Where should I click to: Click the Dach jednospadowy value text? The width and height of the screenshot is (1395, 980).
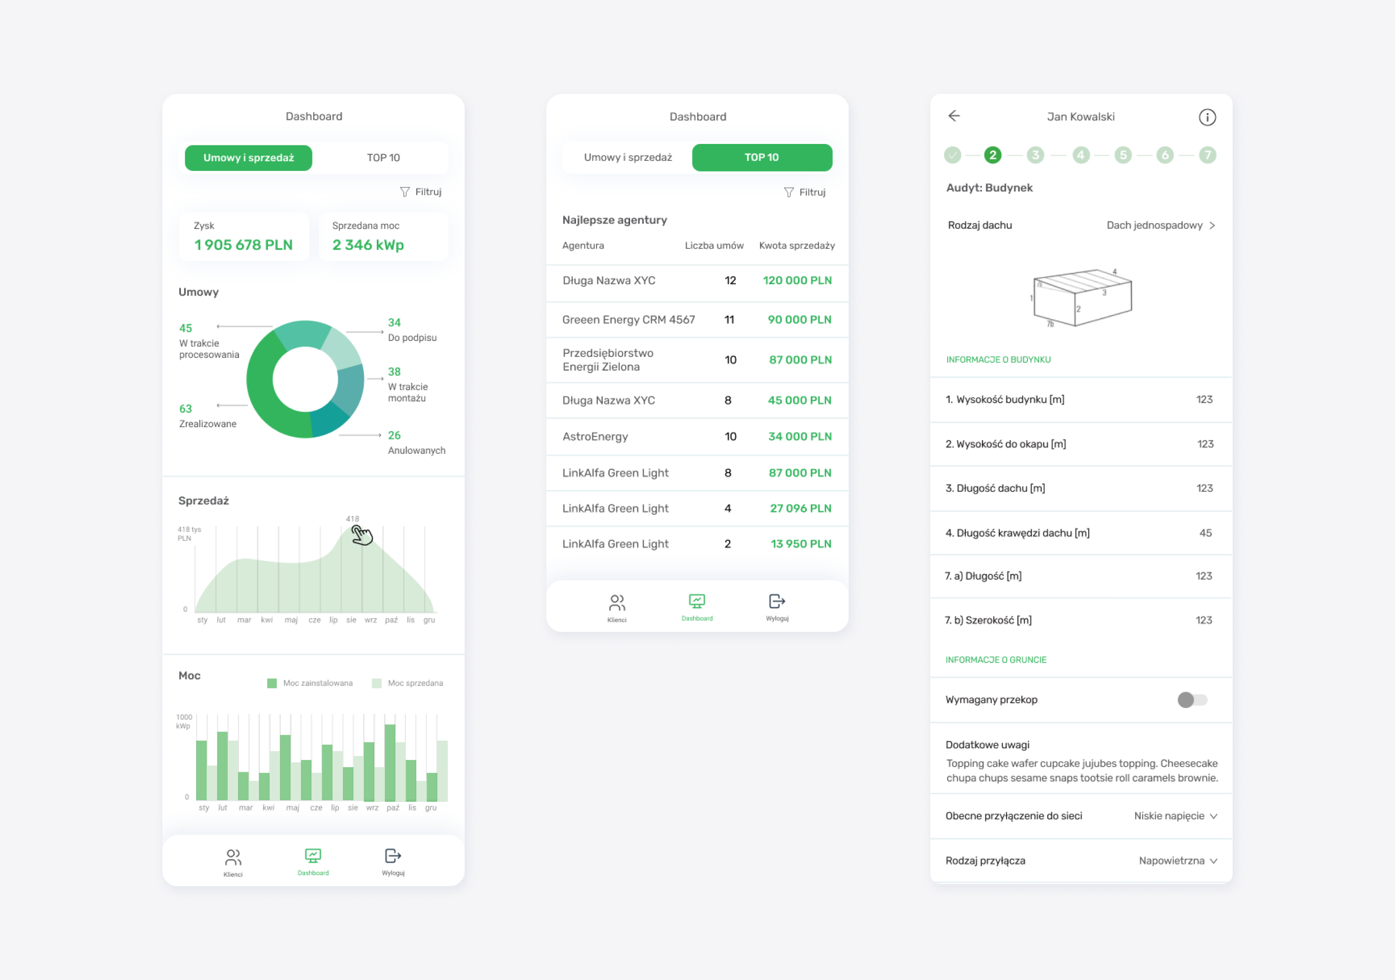coord(1155,225)
